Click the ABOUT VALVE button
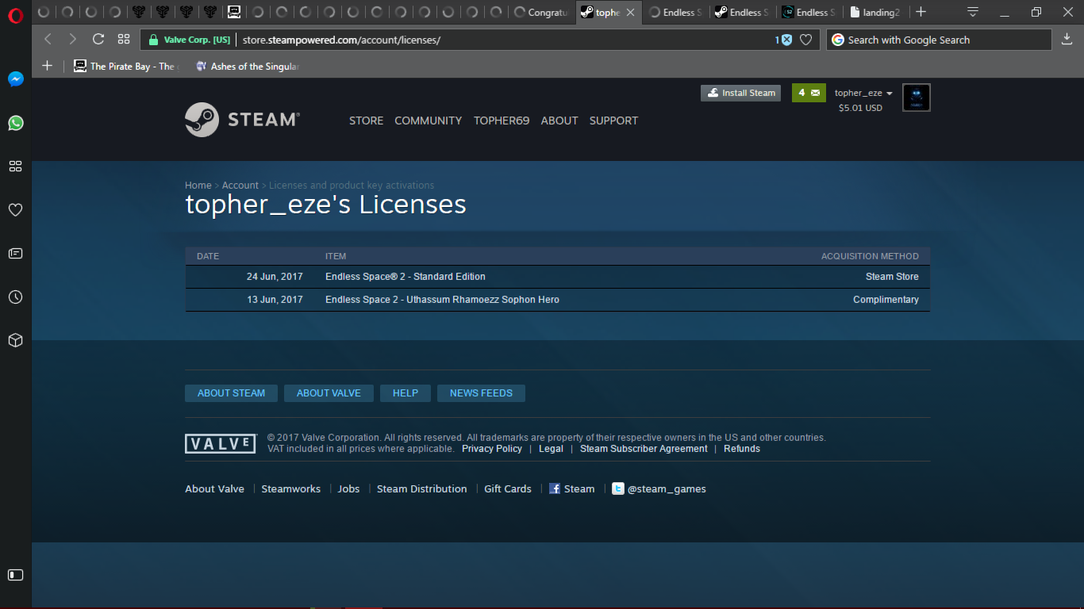Image resolution: width=1084 pixels, height=609 pixels. tap(329, 393)
